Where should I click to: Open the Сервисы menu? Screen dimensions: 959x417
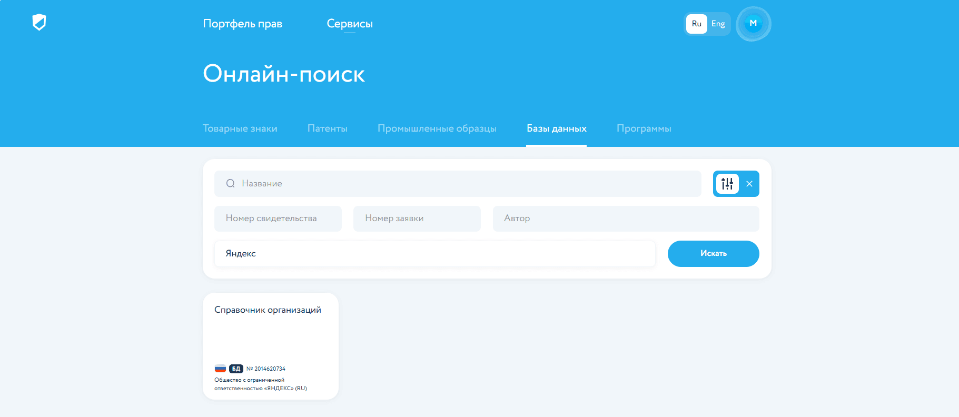click(350, 24)
